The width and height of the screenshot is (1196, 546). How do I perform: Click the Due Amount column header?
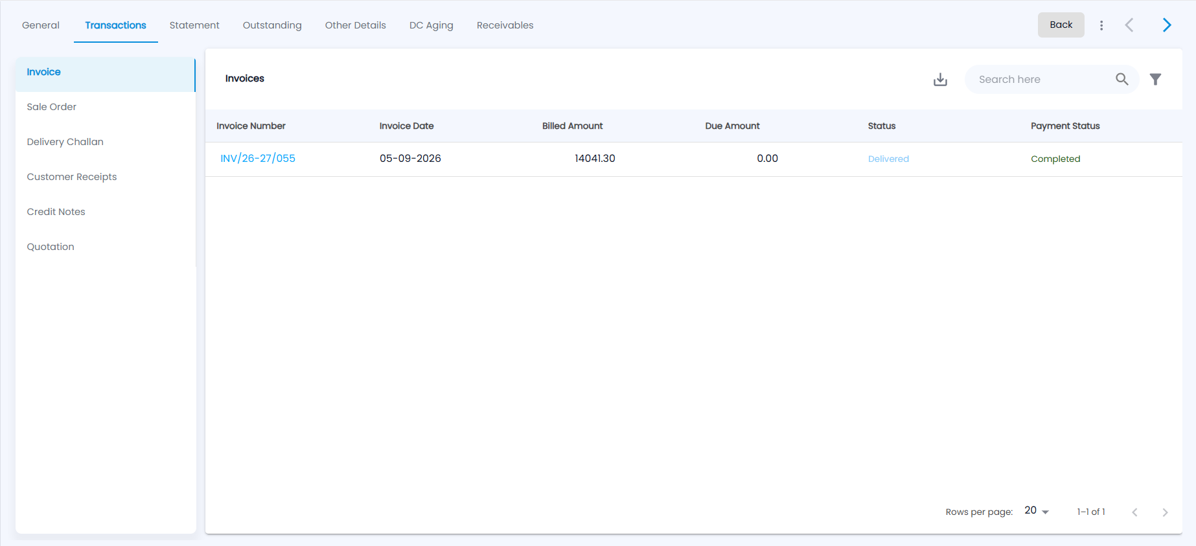click(x=732, y=126)
